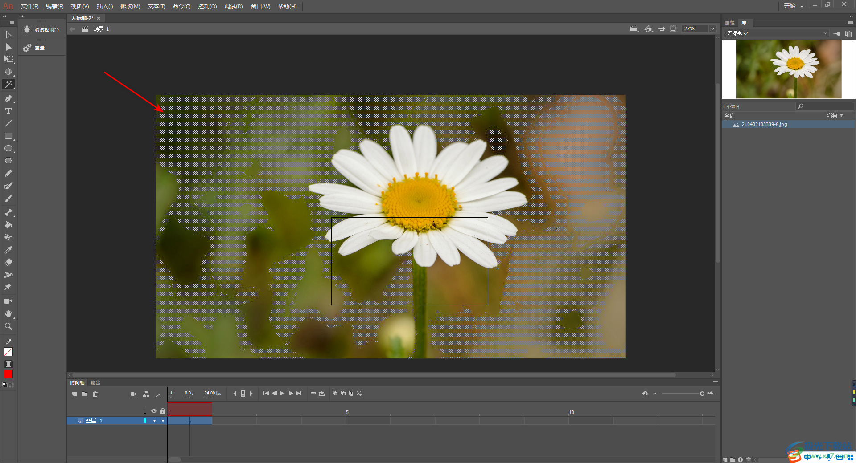Viewport: 856px width, 463px height.
Task: Collapse the right panel dock arrows
Action: tap(851, 16)
